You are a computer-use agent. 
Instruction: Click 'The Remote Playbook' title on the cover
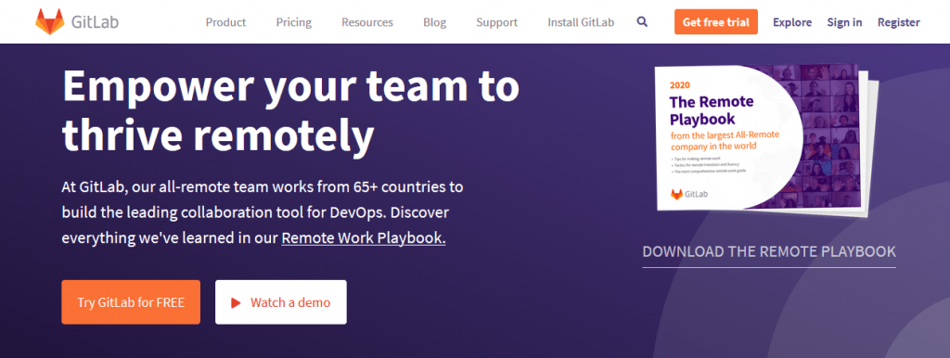[x=712, y=109]
